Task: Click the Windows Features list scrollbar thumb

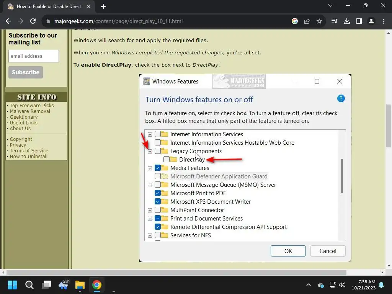Action: point(342,176)
